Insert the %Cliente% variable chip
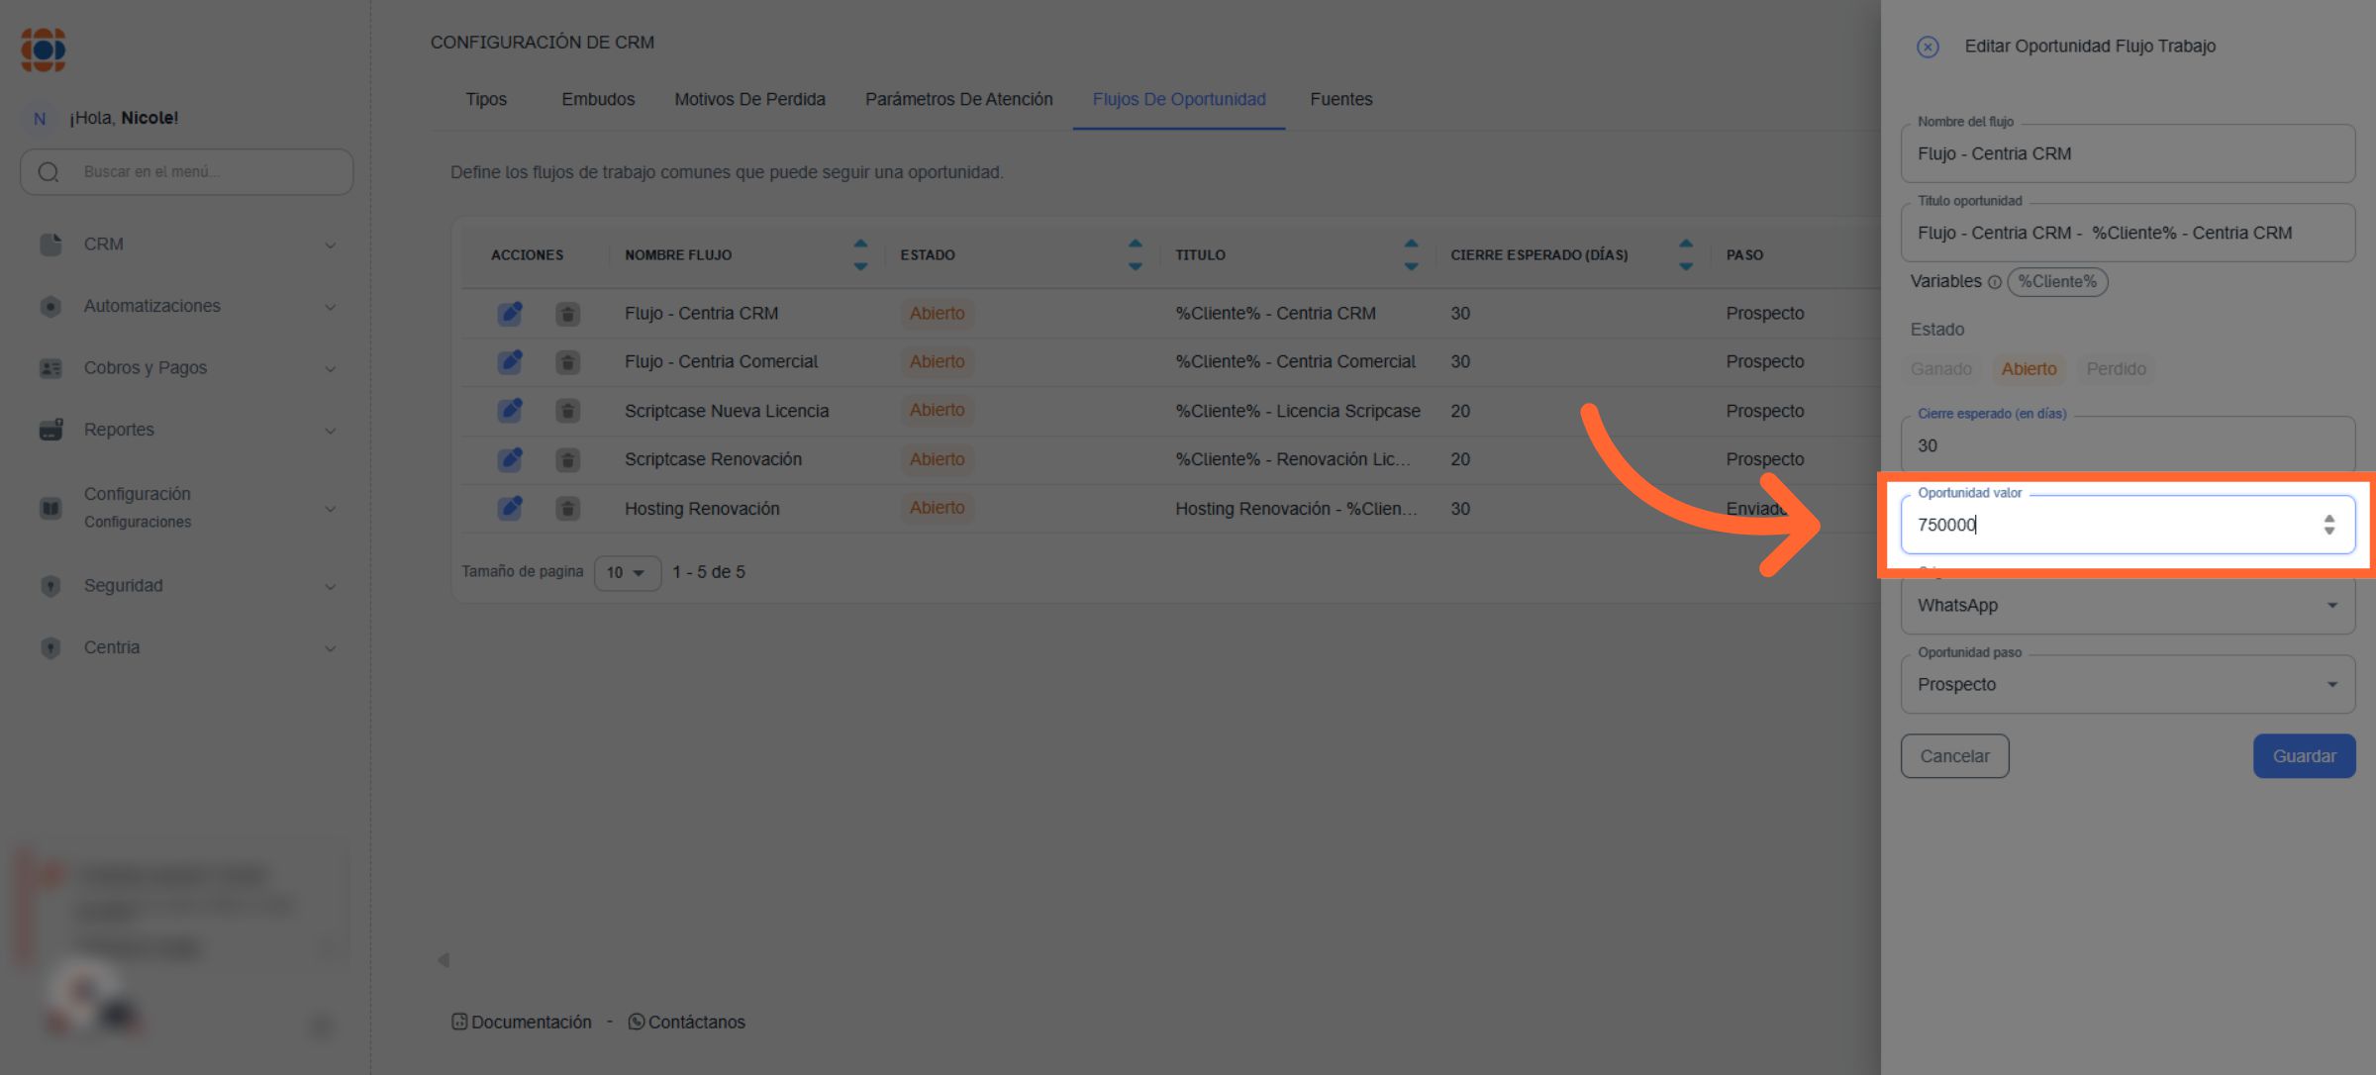 (2057, 282)
